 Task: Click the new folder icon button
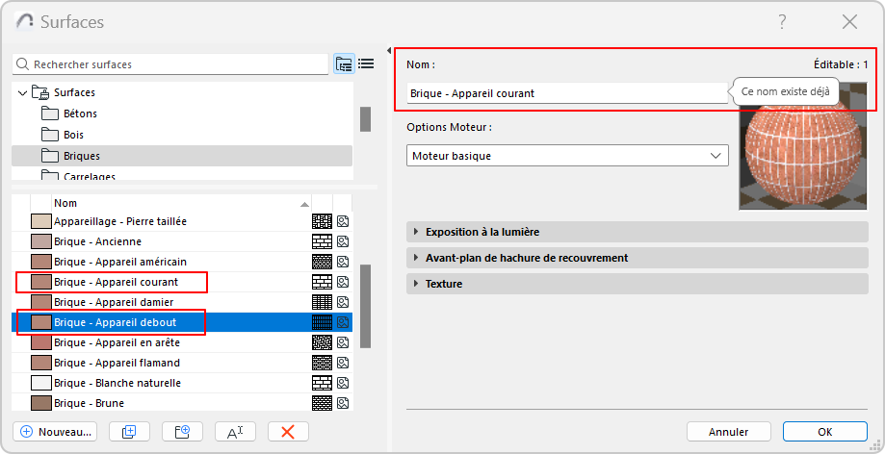tap(182, 432)
